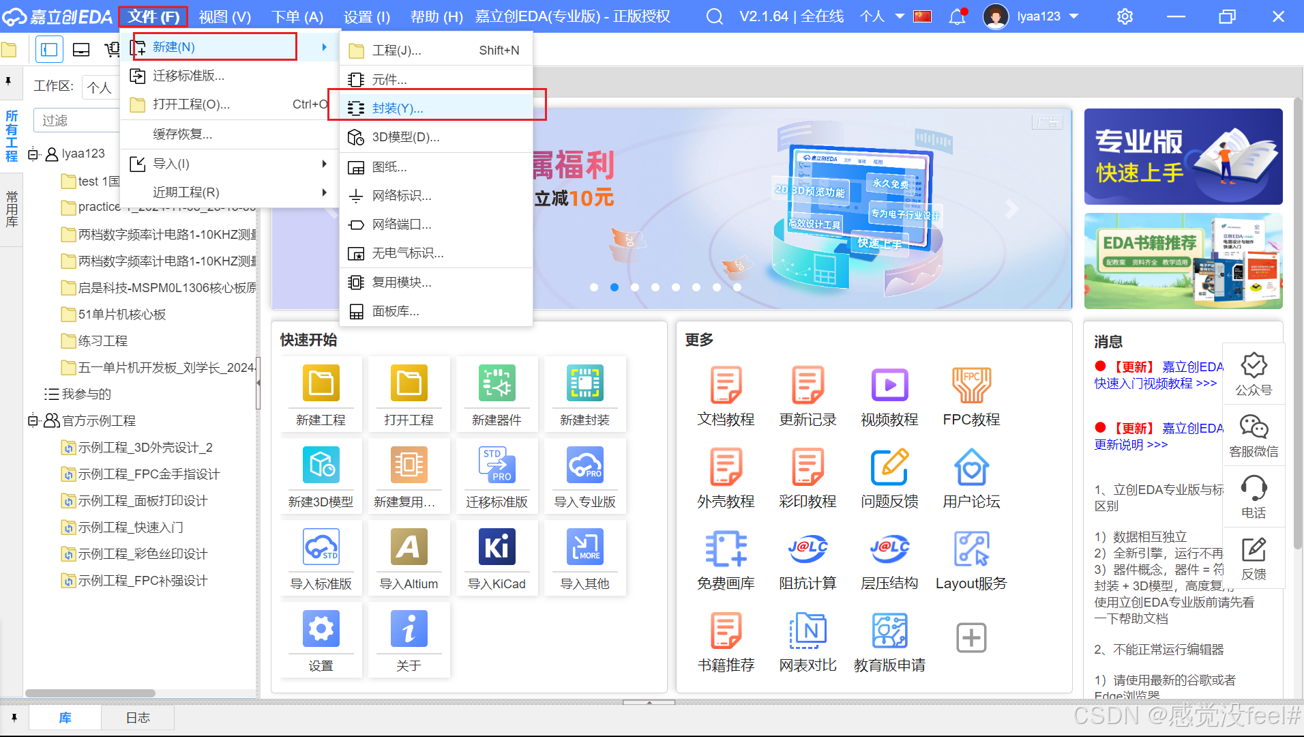Image resolution: width=1304 pixels, height=737 pixels.
Task: Click the 新建器件 quick-start icon
Action: [x=497, y=384]
